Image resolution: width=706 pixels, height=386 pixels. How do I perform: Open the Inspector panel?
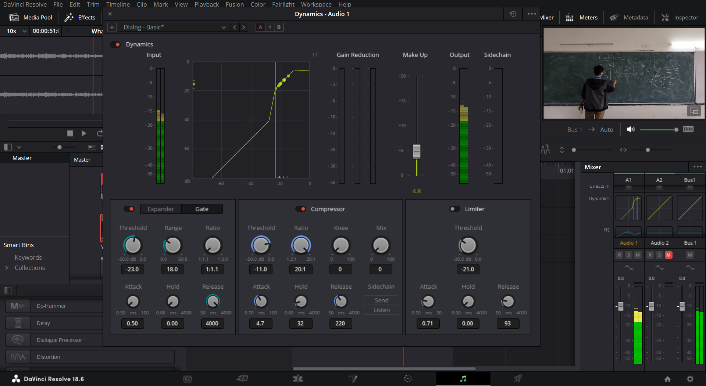pos(680,17)
